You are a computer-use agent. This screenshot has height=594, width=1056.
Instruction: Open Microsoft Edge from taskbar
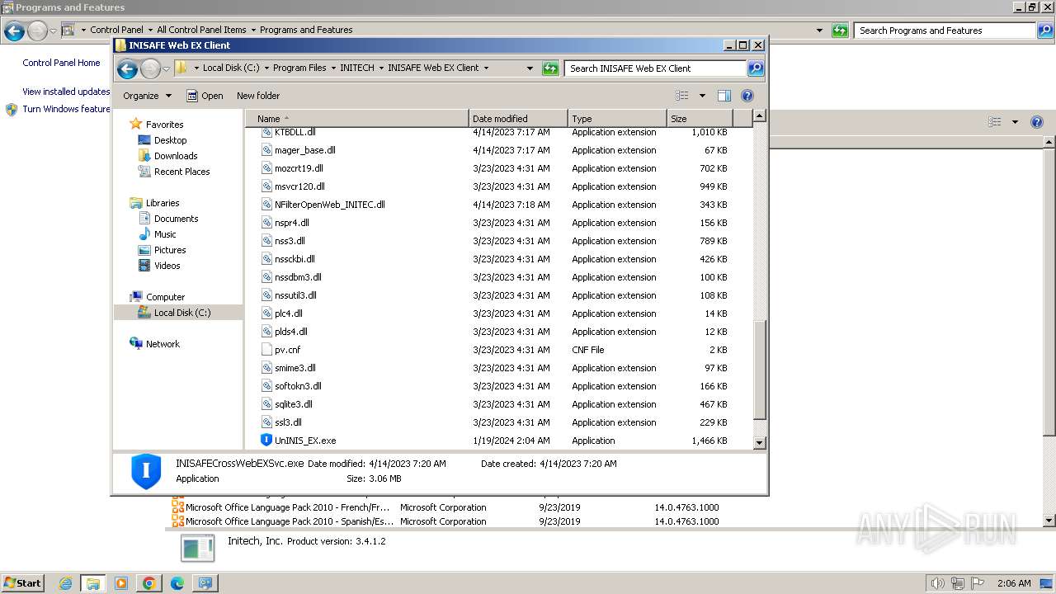[x=177, y=583]
